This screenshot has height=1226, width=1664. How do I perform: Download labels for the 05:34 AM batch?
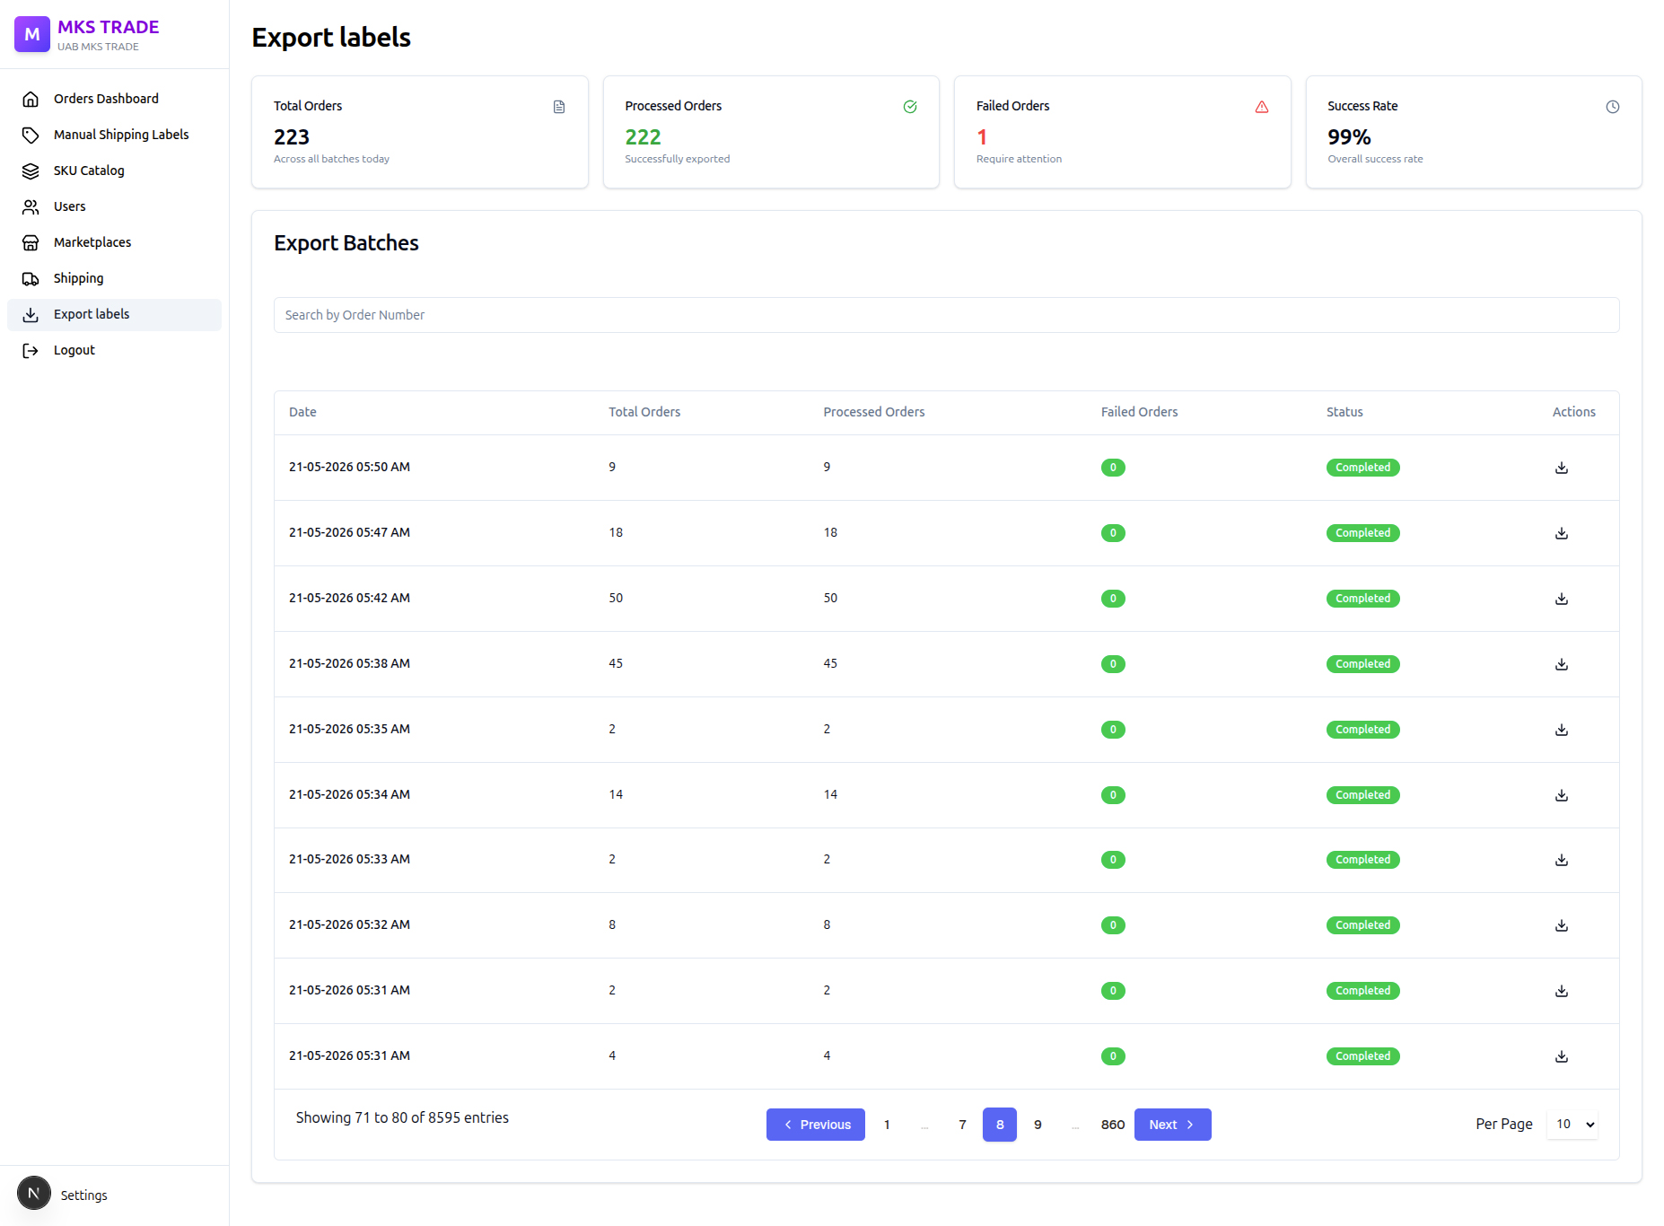click(1562, 795)
